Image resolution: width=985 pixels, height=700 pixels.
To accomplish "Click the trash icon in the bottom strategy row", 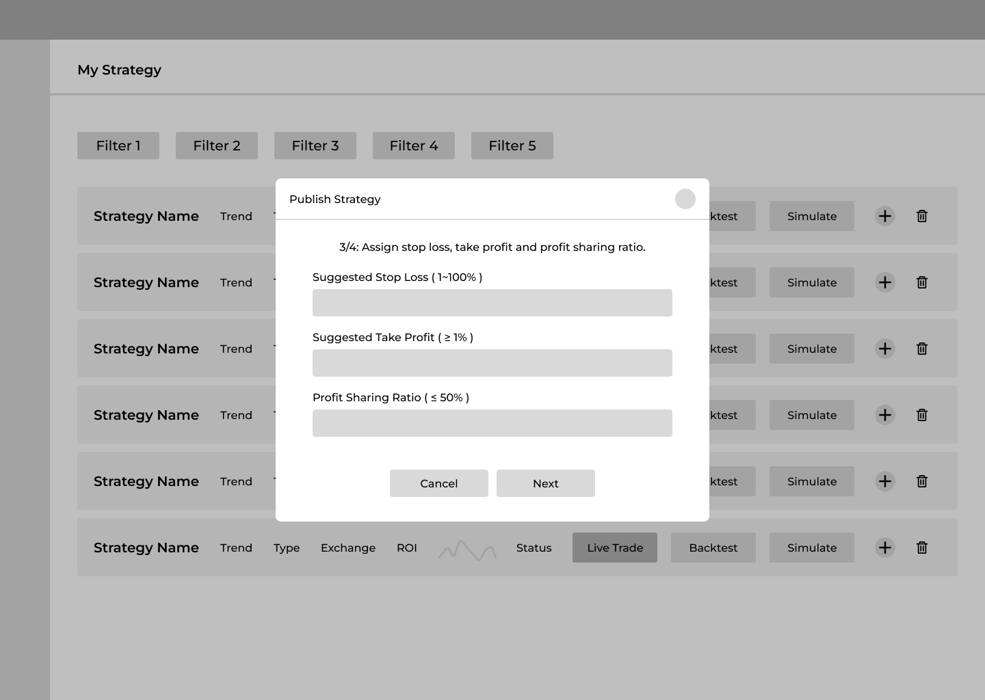I will [921, 548].
